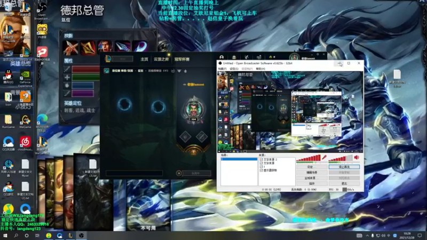Open the 网易UU加速器 desktop shortcut
This screenshot has width=427, height=240.
(9, 168)
